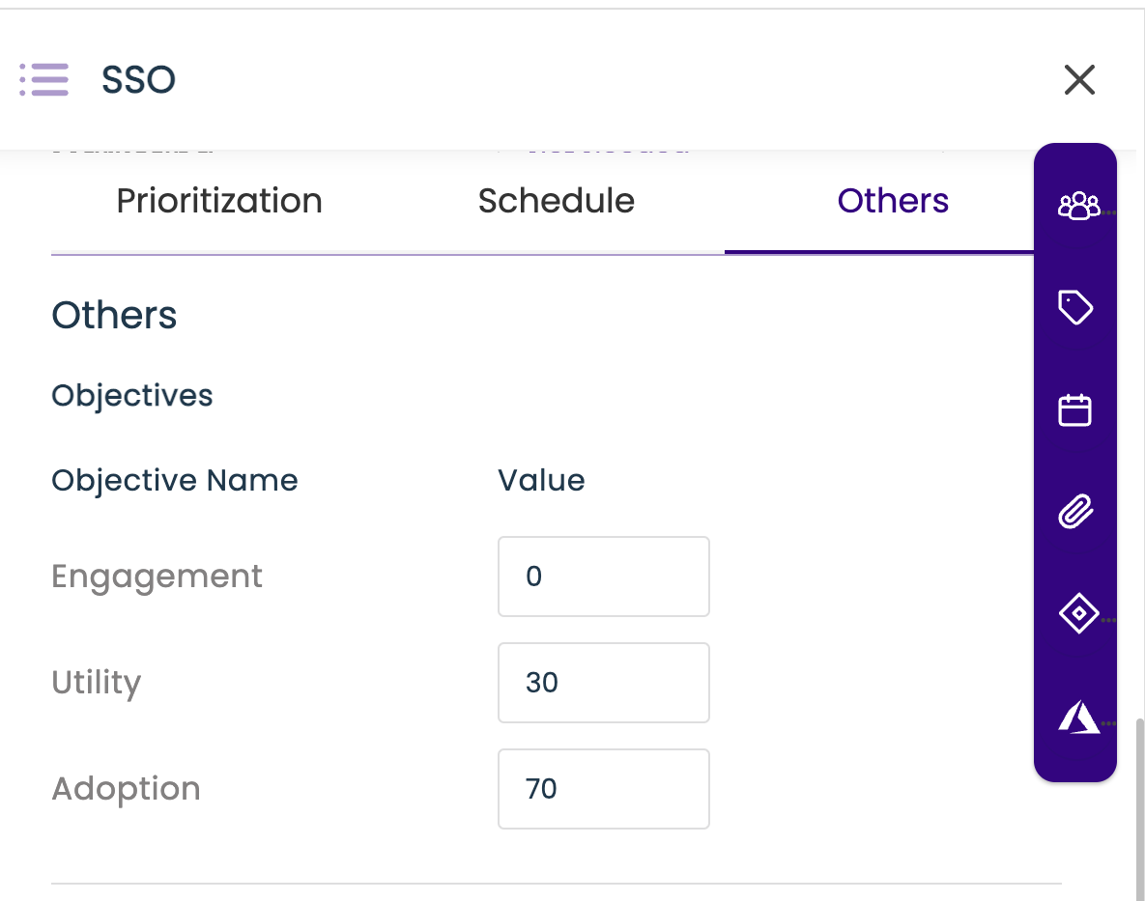The width and height of the screenshot is (1145, 901).
Task: Click the paperclip attachments icon
Action: pyautogui.click(x=1075, y=512)
